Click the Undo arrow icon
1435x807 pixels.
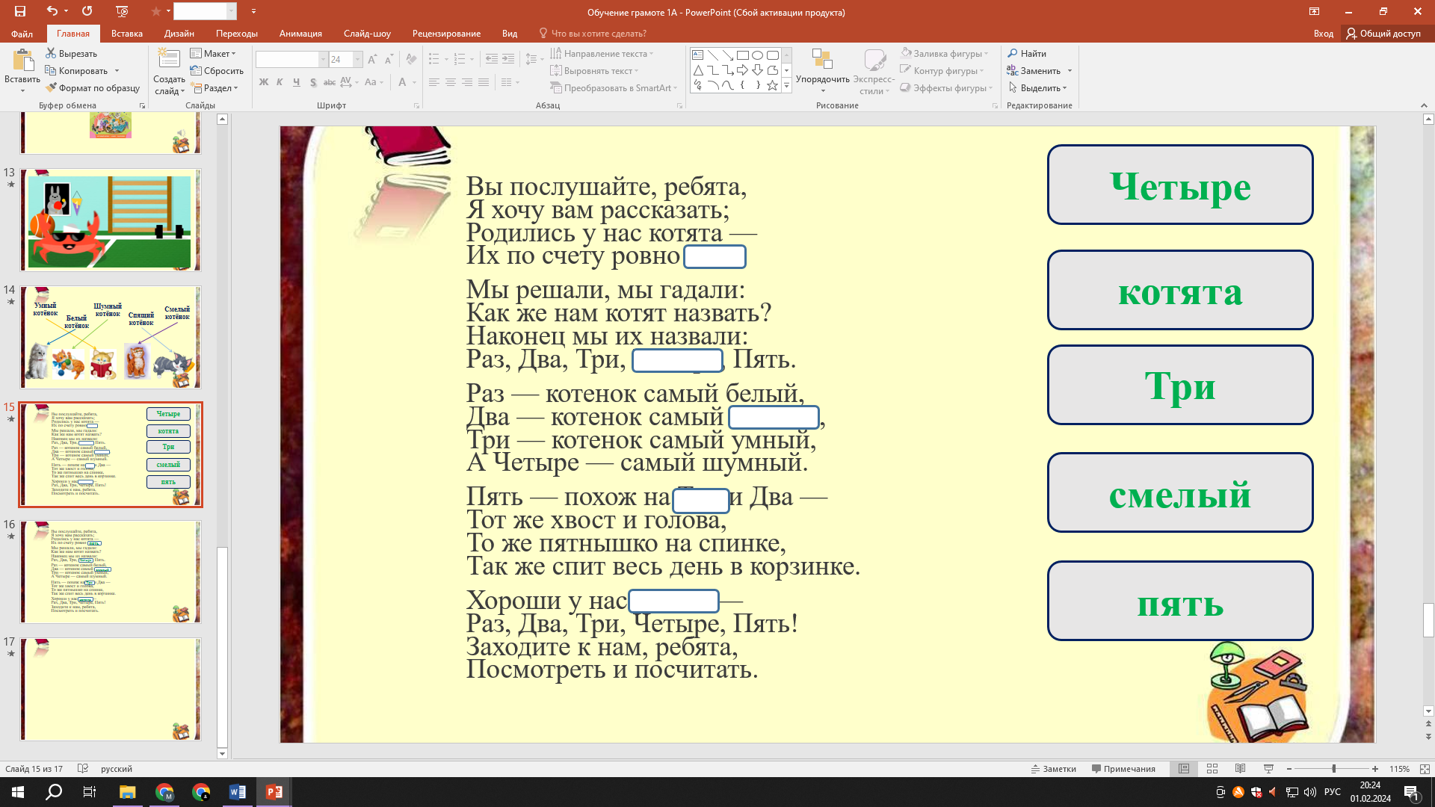coord(52,11)
